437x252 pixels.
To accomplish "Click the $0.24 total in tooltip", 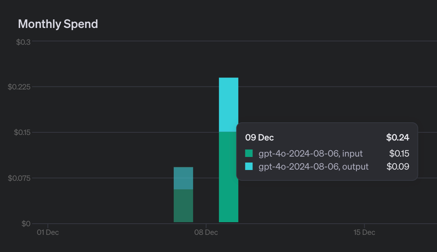I will pyautogui.click(x=397, y=138).
